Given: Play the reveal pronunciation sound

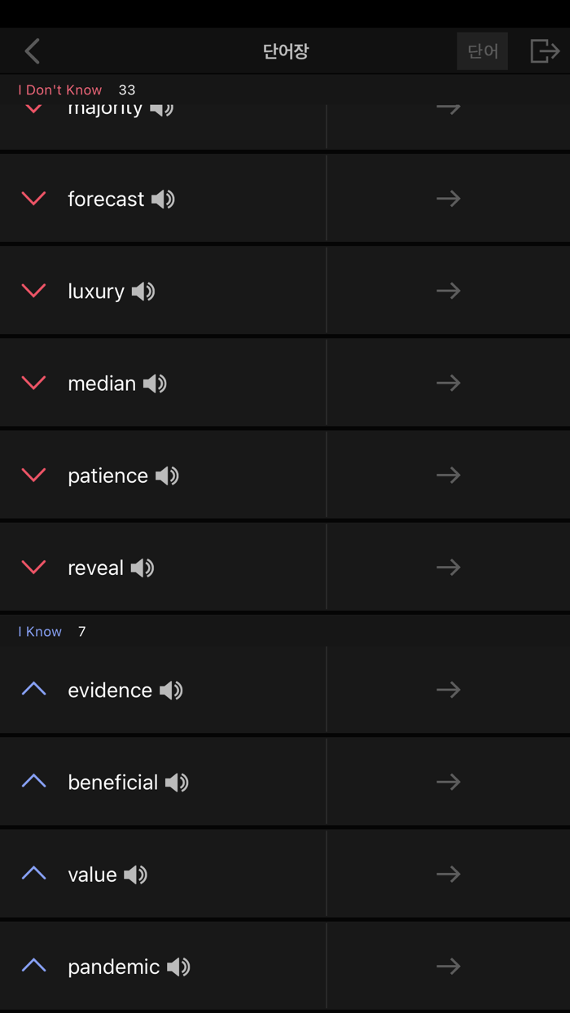Looking at the screenshot, I should coord(142,568).
